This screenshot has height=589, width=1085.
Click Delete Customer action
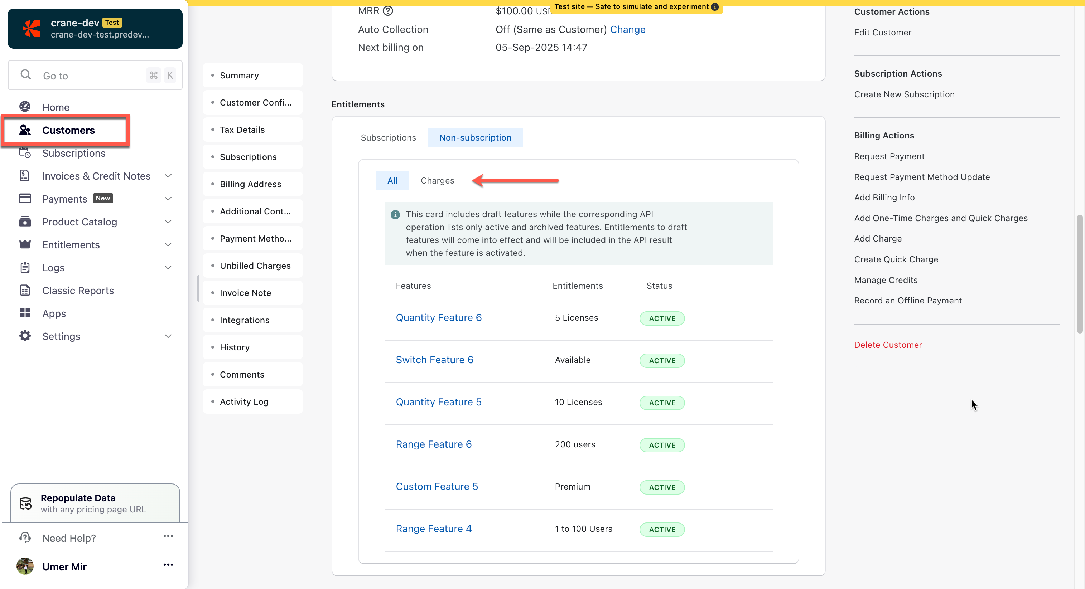pyautogui.click(x=888, y=345)
